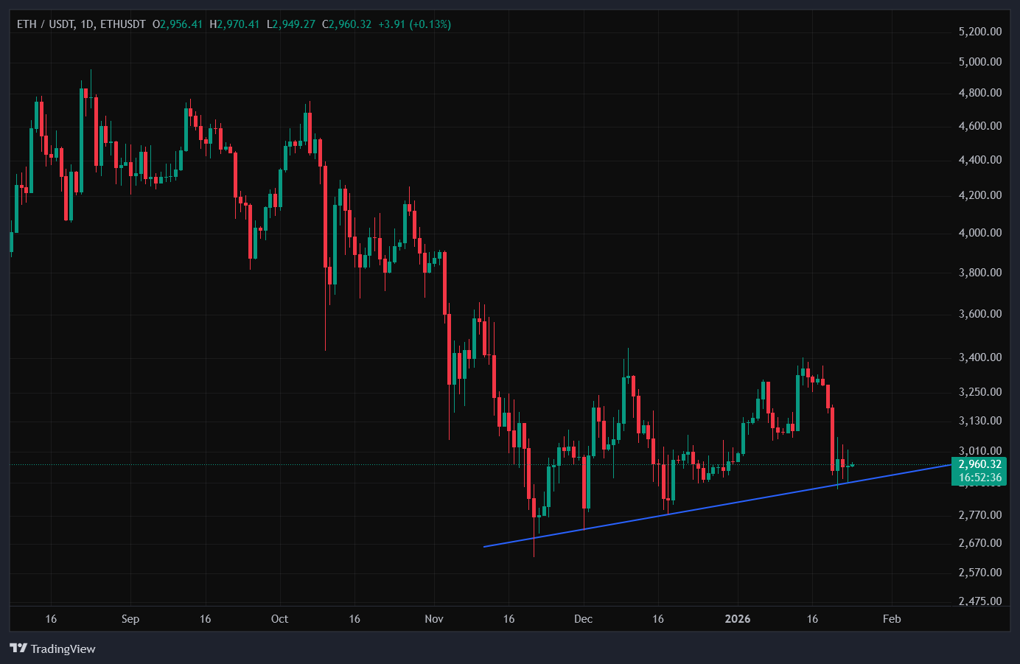Click the open price value O2,956.41

(x=177, y=23)
